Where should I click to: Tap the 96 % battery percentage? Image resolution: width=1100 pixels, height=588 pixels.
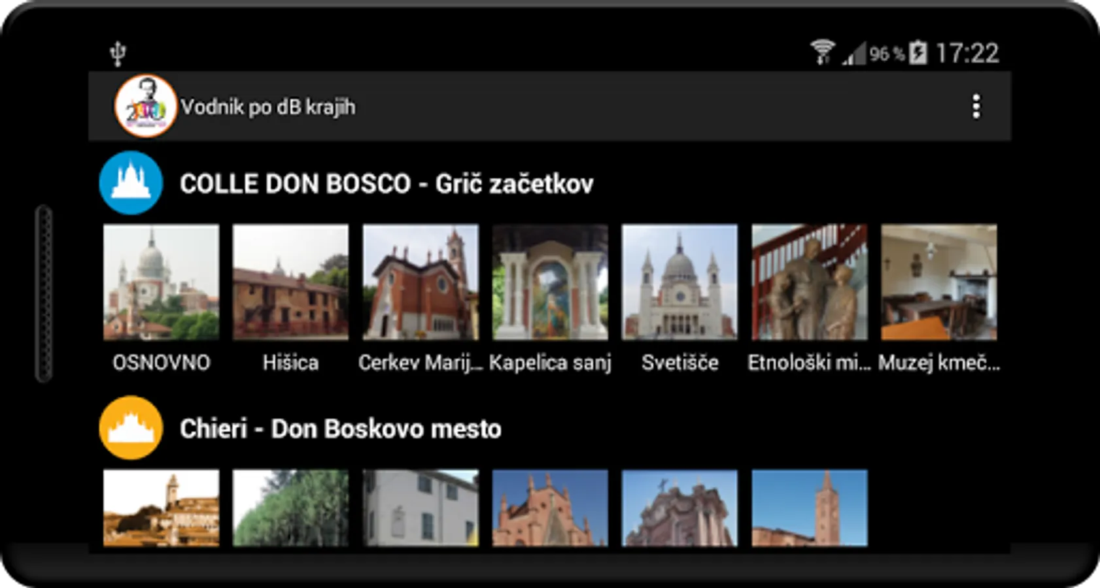pyautogui.click(x=887, y=54)
